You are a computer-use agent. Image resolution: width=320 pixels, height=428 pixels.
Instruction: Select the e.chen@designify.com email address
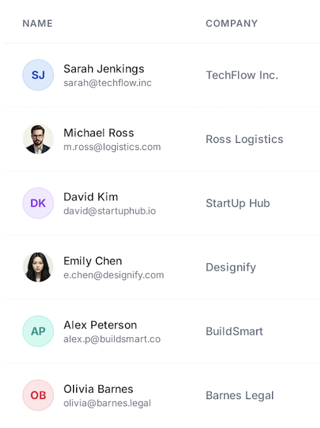pyautogui.click(x=114, y=275)
